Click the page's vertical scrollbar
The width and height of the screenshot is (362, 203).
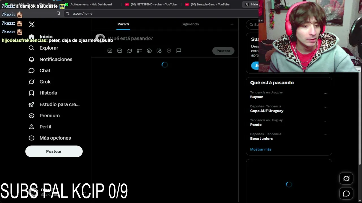tap(360, 118)
